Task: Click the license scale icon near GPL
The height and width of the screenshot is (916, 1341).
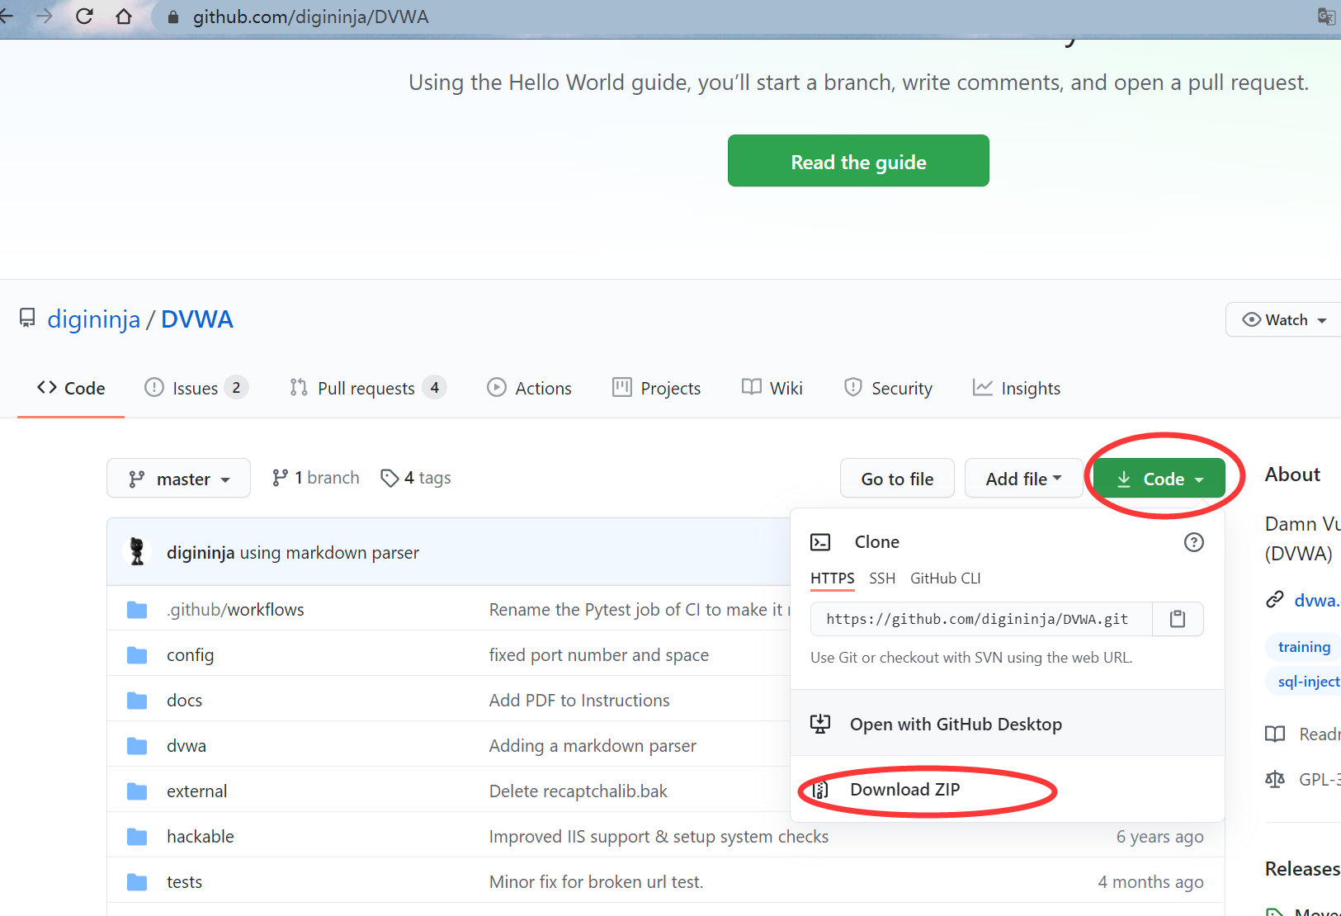Action: tap(1275, 779)
